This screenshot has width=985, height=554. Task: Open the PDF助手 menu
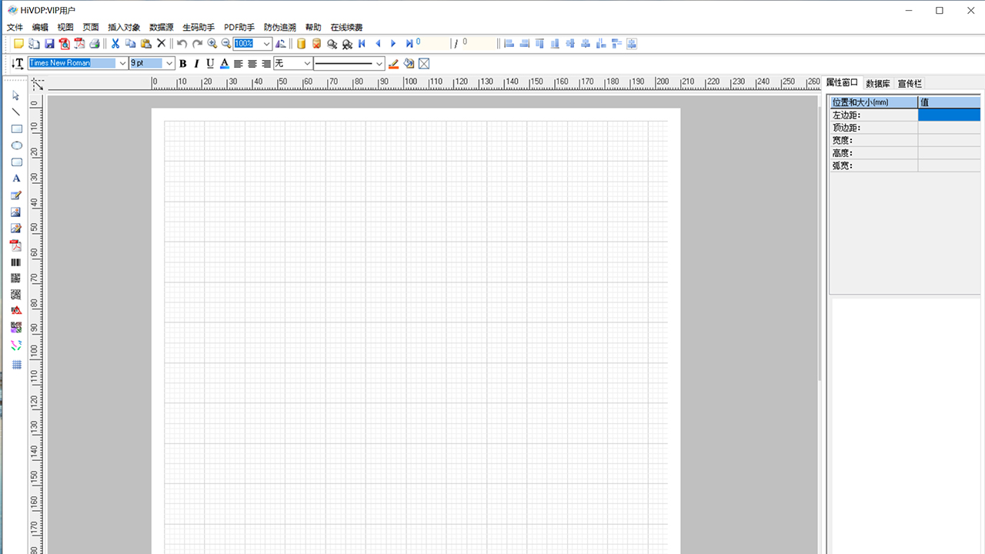239,27
